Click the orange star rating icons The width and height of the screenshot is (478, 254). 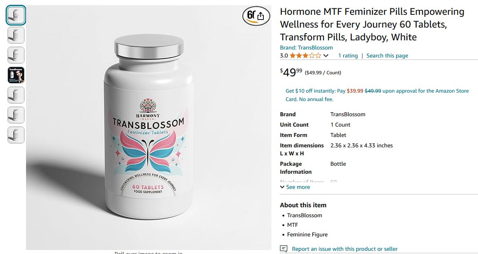[x=305, y=56]
